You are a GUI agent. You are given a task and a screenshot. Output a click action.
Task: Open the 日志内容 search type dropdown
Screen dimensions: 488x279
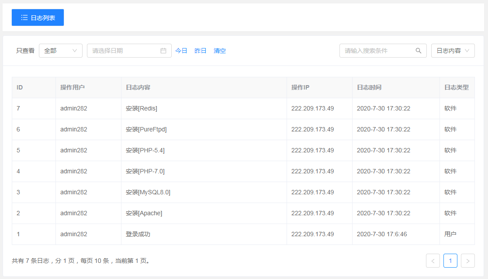(453, 50)
